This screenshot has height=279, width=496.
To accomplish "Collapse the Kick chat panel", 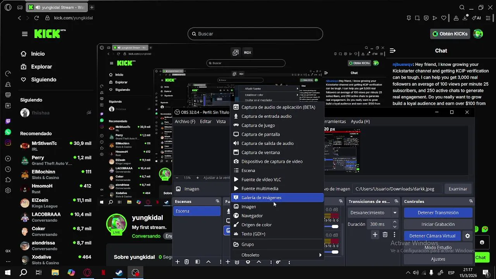I will (x=393, y=50).
